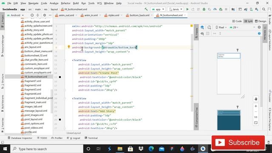Click the warning info icon in design toolbar

pyautogui.click(x=259, y=27)
